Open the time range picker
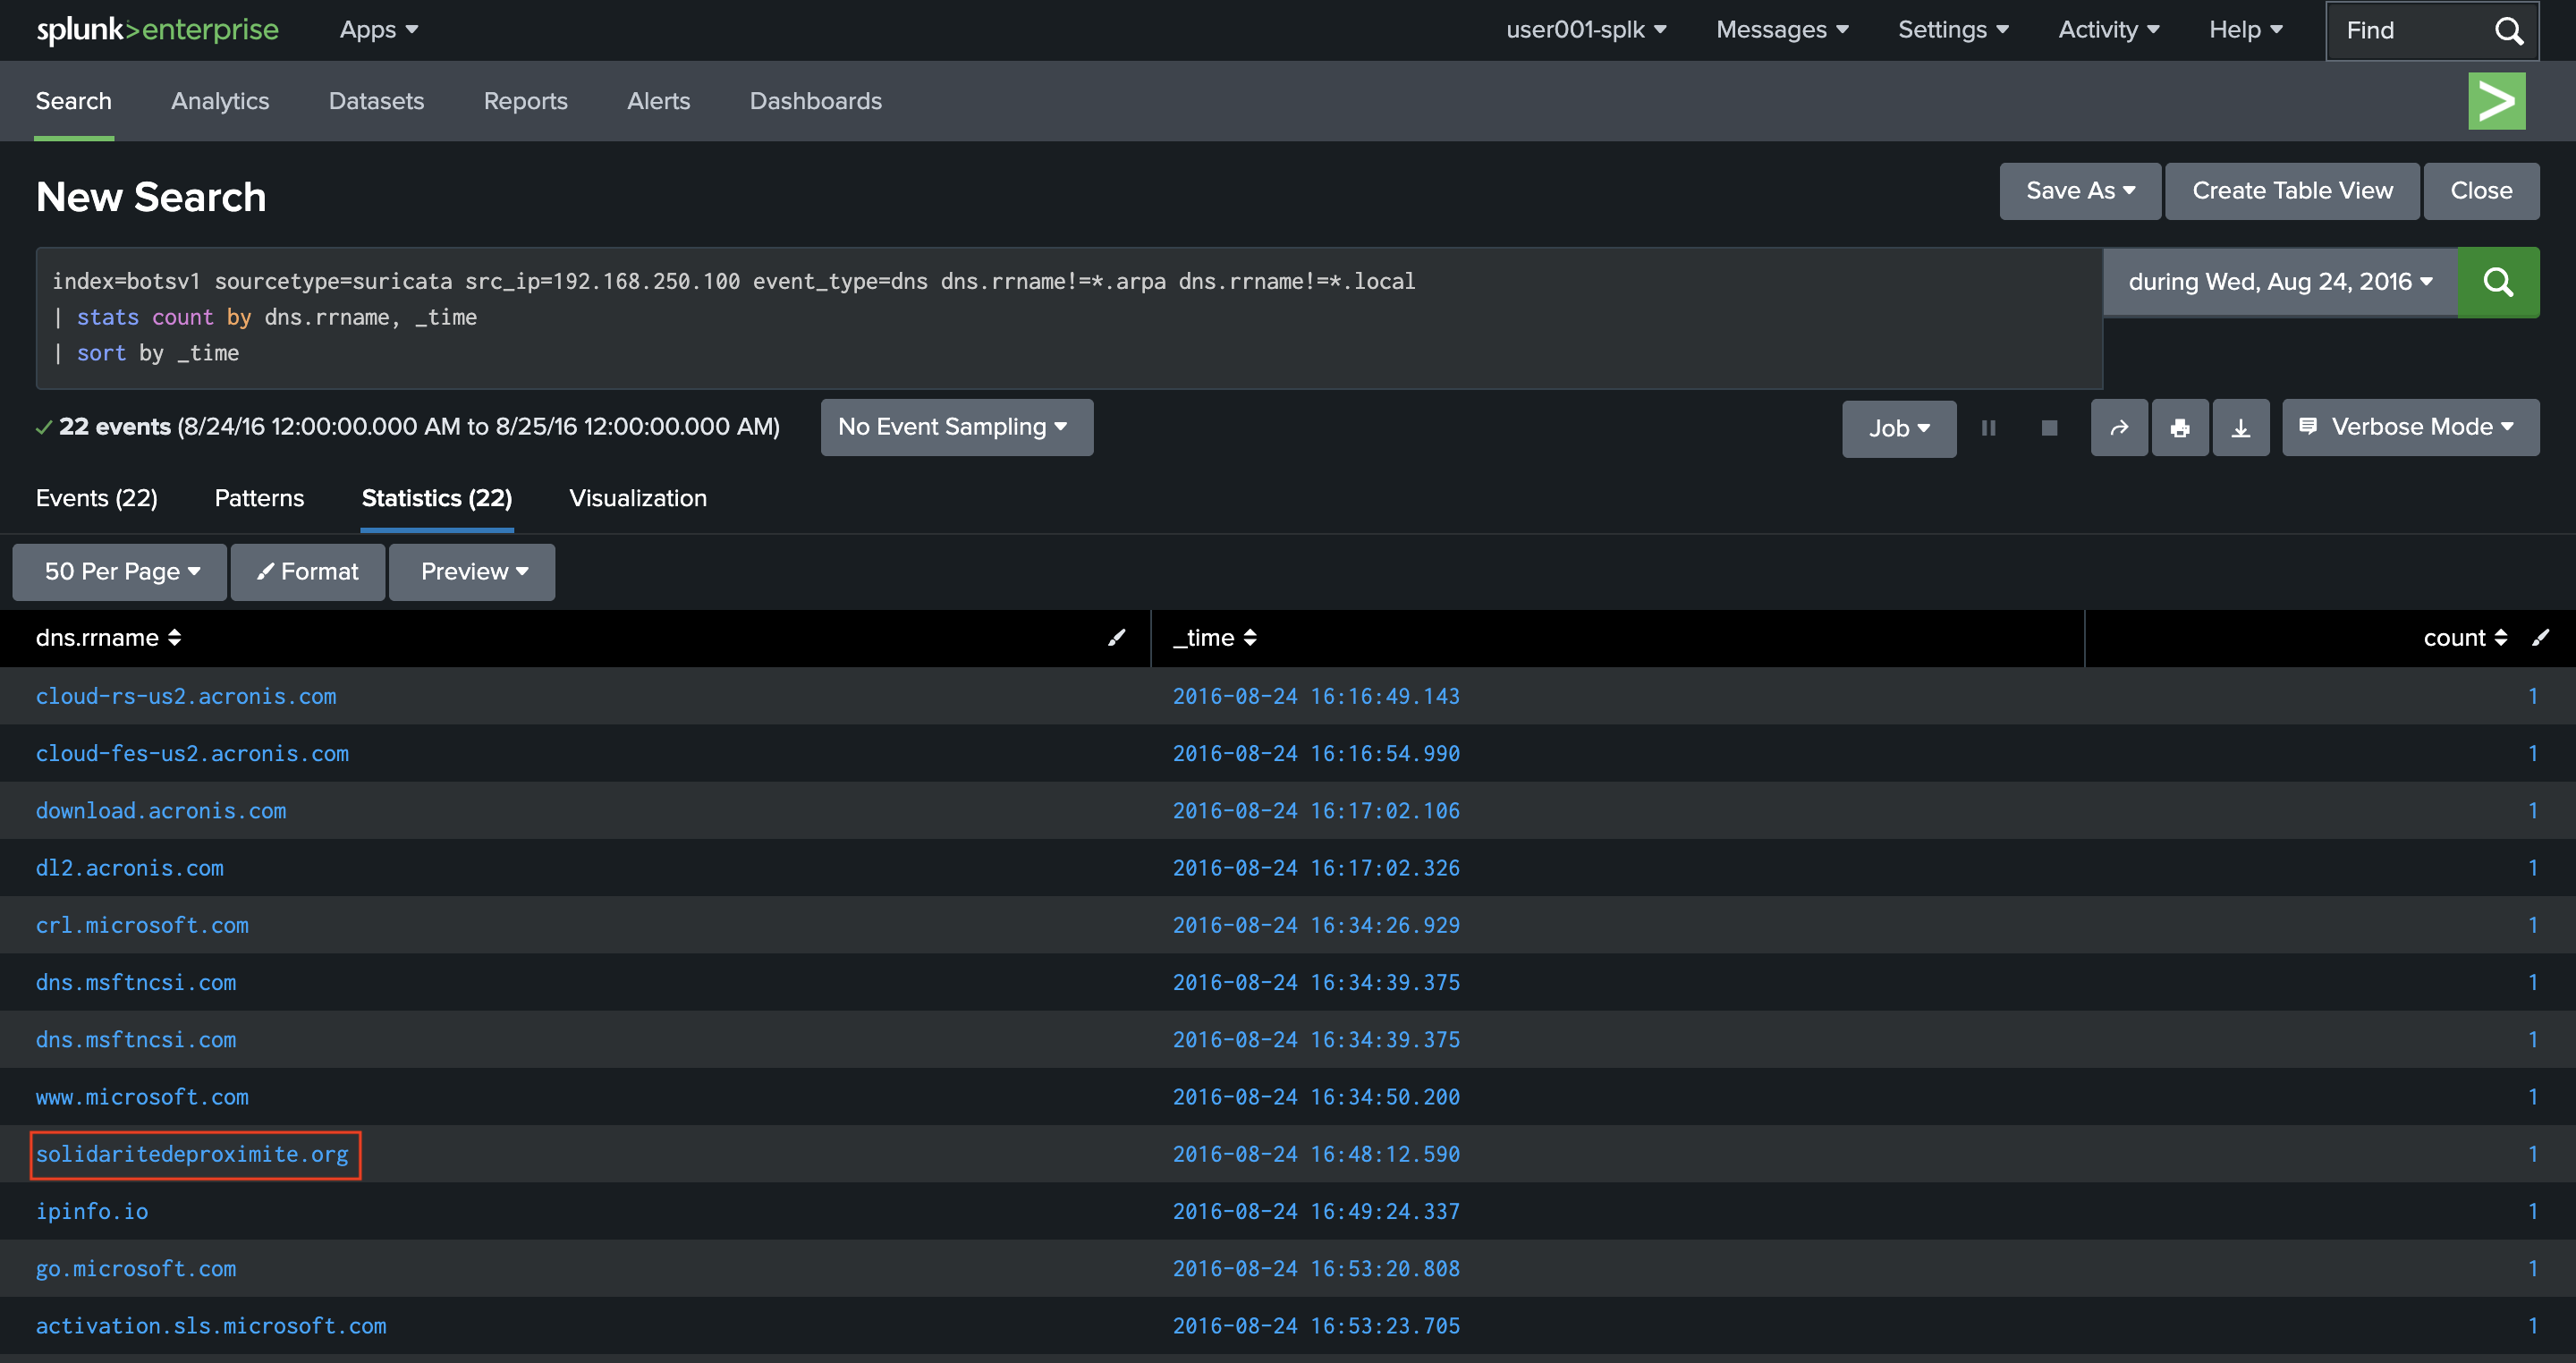This screenshot has height=1363, width=2576. coord(2280,282)
